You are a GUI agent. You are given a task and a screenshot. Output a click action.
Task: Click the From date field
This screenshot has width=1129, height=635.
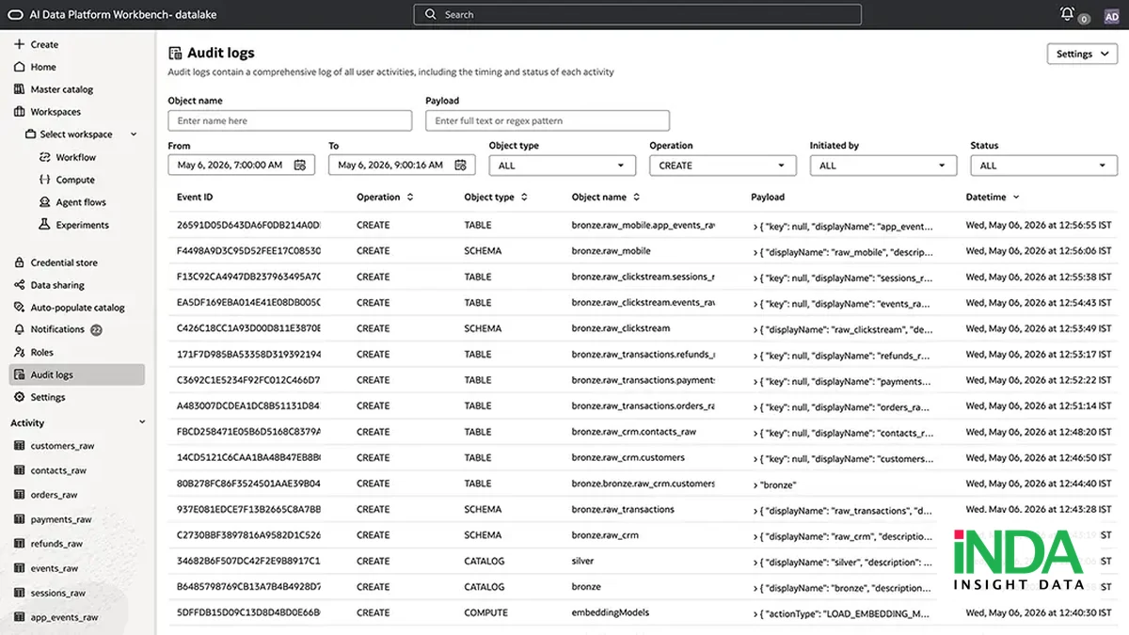click(x=242, y=165)
